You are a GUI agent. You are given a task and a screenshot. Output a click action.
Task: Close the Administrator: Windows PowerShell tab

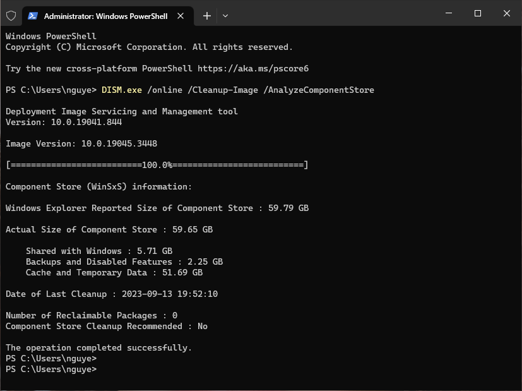click(181, 16)
